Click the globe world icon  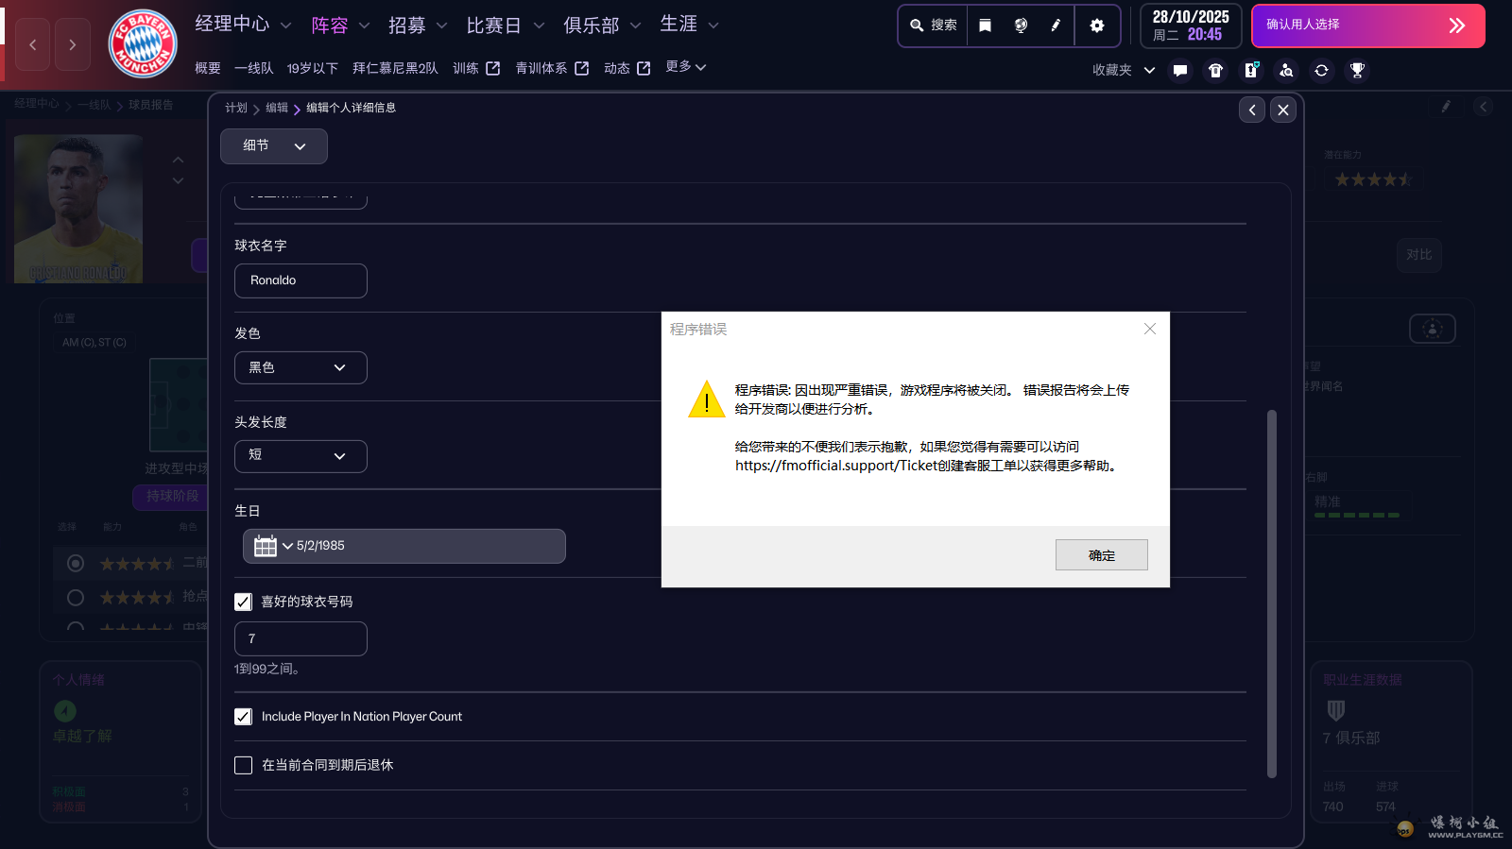pos(1021,25)
